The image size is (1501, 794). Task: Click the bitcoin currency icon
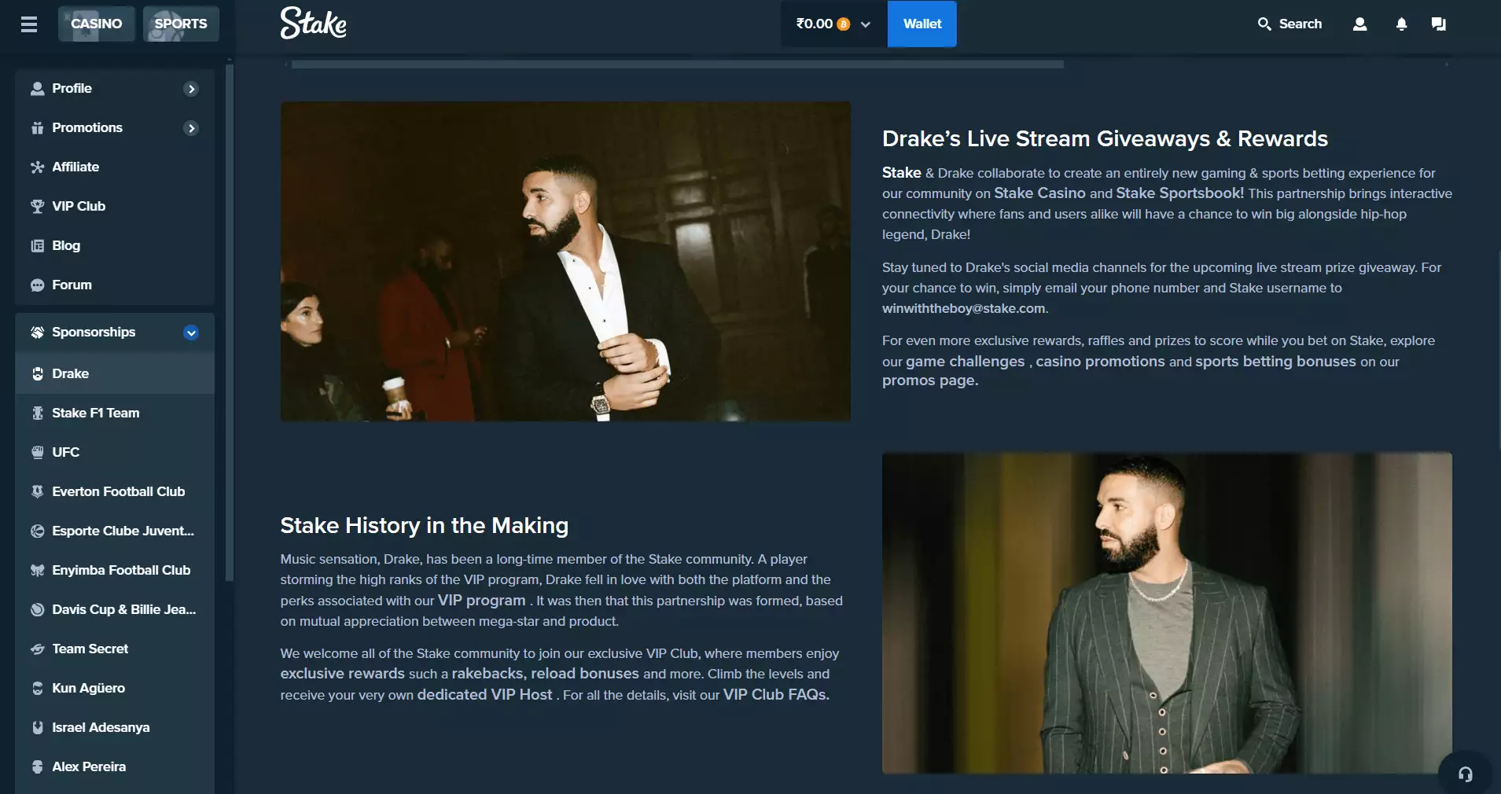coord(844,24)
